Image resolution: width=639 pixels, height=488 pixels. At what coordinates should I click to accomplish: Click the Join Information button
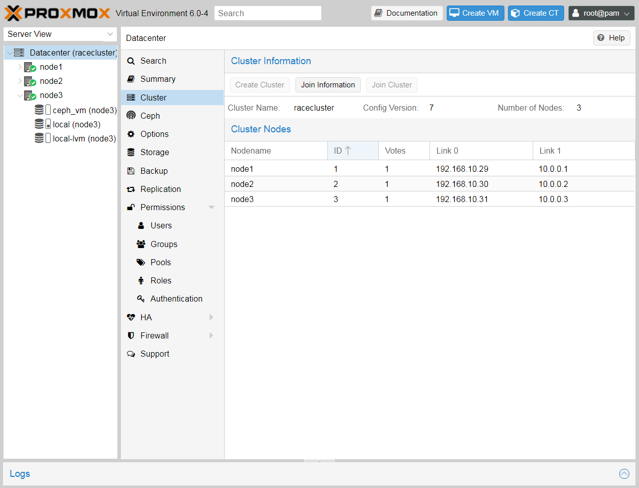coord(328,85)
